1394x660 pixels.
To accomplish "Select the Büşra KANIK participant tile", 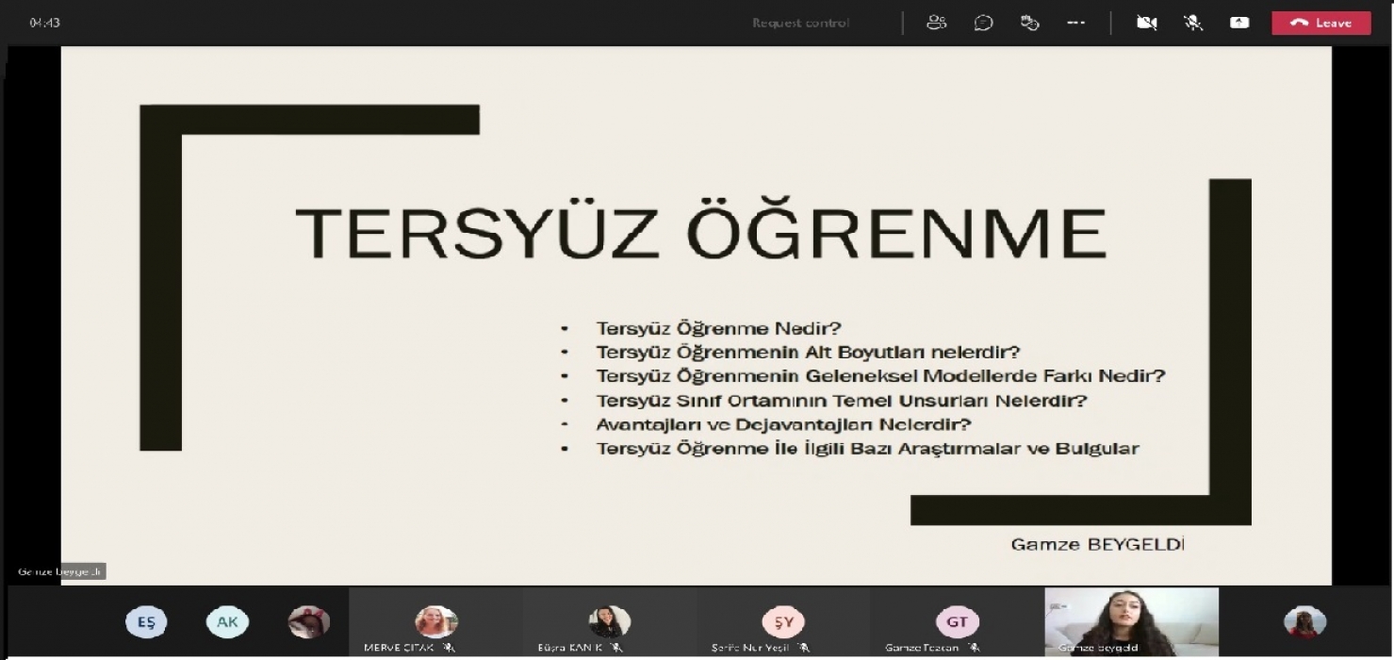I will point(610,622).
